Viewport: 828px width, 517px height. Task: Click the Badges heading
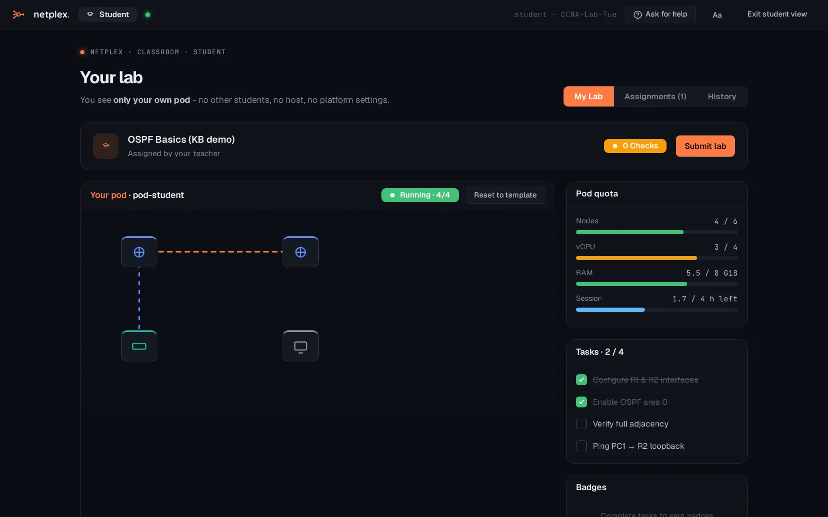point(591,487)
